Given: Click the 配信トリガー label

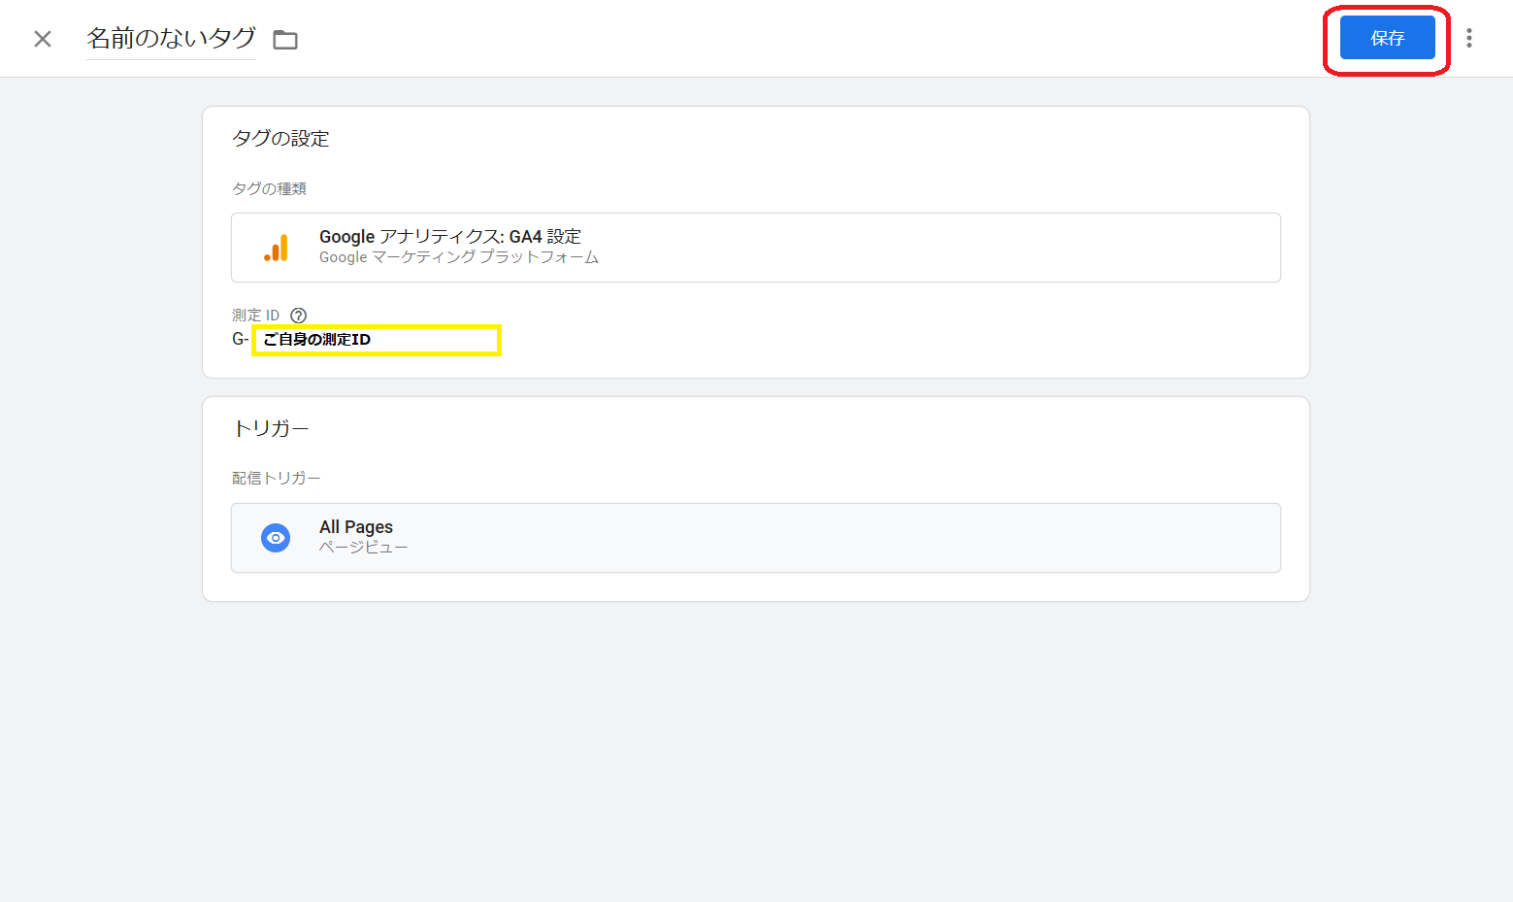Looking at the screenshot, I should coord(276,478).
